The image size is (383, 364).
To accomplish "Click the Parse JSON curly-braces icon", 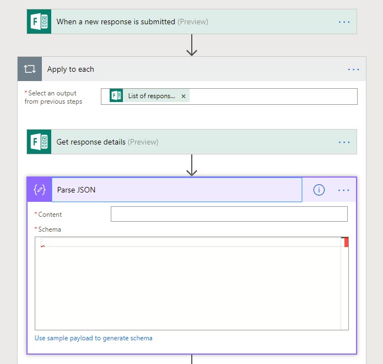I will 39,190.
